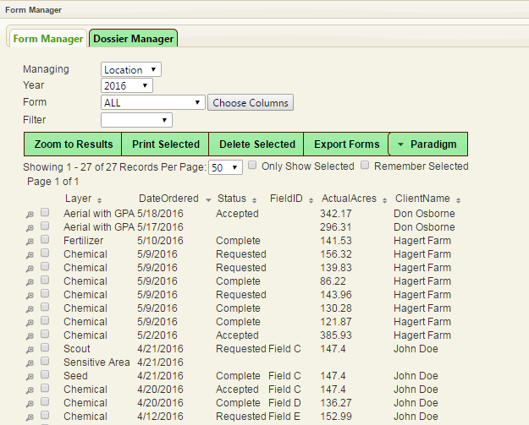Enable Remember Selected checkbox
The height and width of the screenshot is (425, 529).
point(365,165)
